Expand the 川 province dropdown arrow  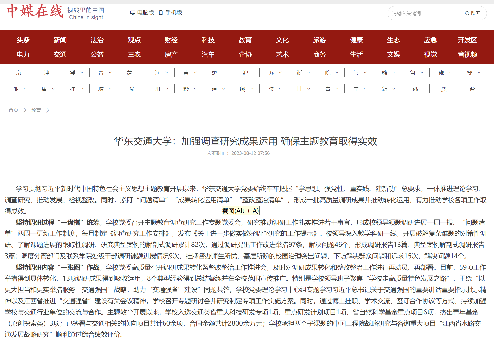click(x=167, y=89)
